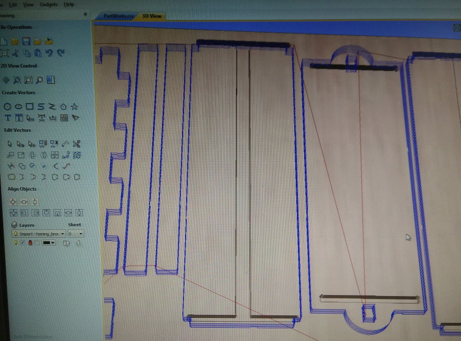The width and height of the screenshot is (461, 341).
Task: Select the Auto Layout Text tool
Action: (x=19, y=118)
